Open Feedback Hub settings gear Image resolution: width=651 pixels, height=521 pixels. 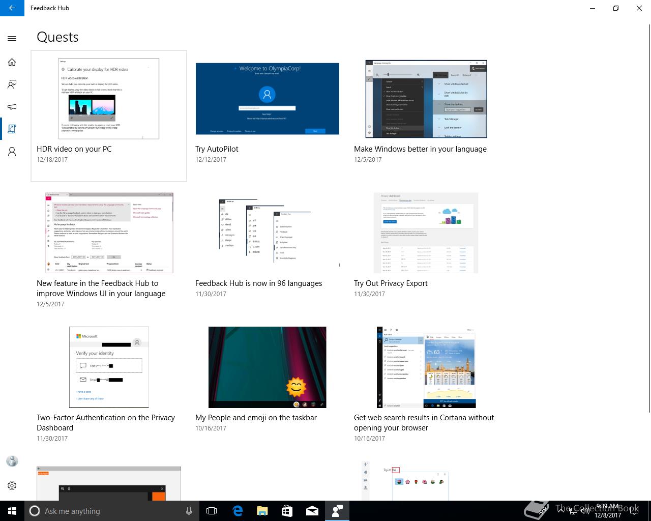point(12,485)
